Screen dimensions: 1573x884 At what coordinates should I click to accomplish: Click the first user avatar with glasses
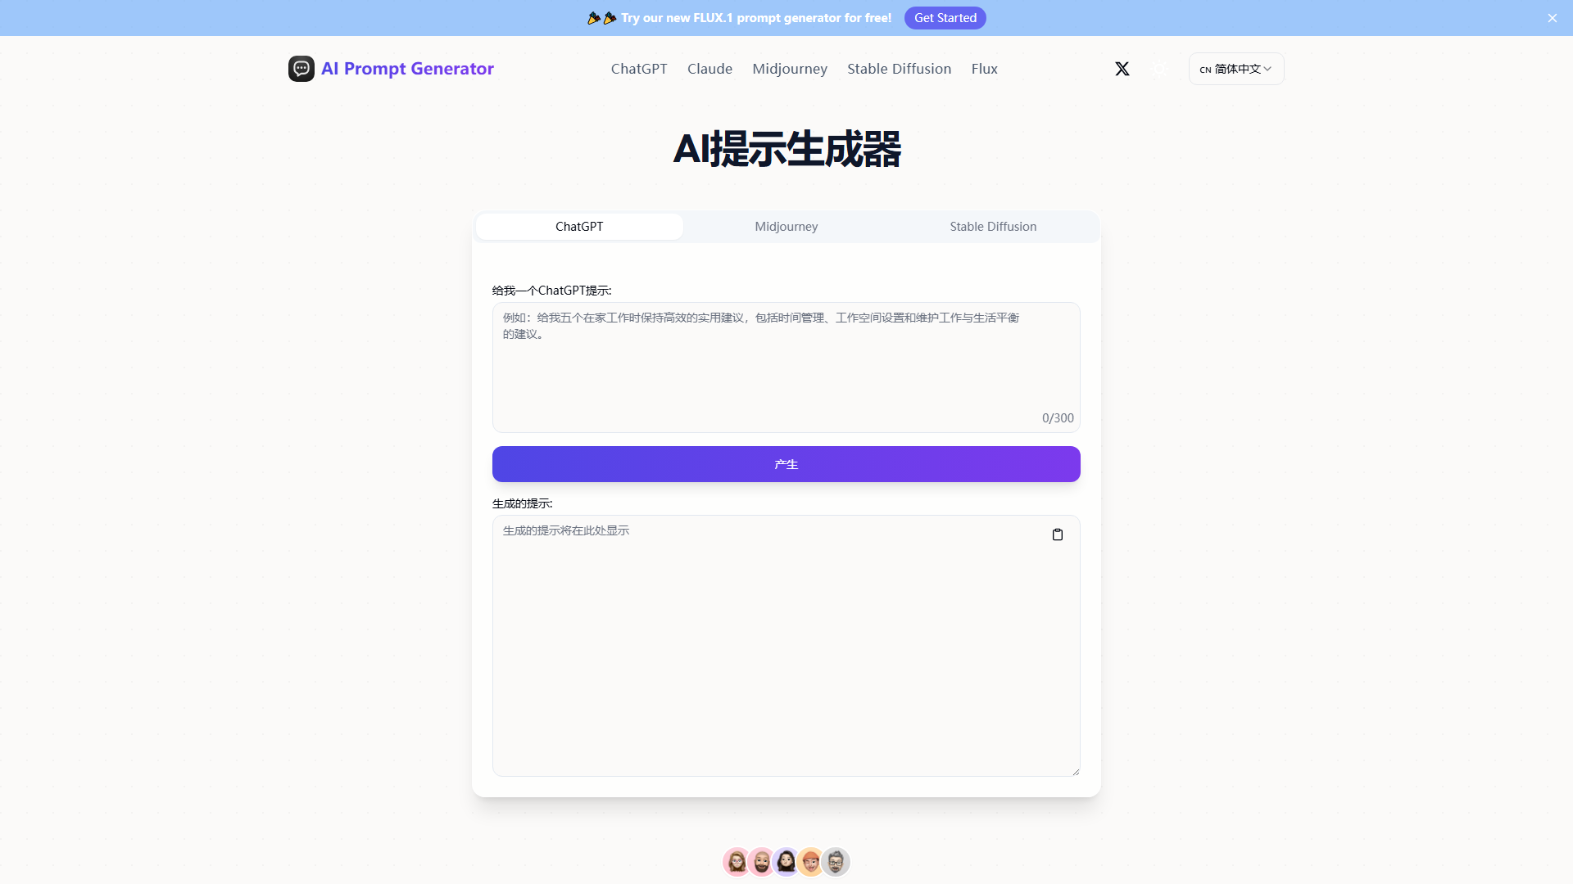pos(737,862)
